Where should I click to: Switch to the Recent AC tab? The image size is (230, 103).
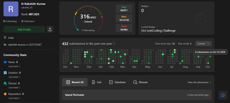[75, 82]
